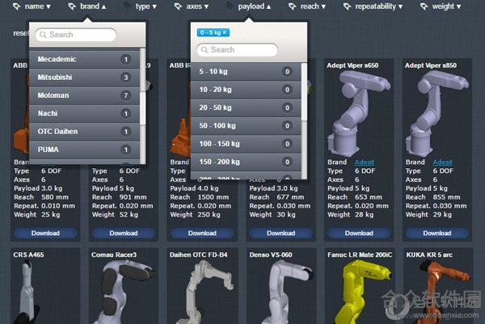
Task: Click the tag icon beside axes filter
Action: pos(178,6)
